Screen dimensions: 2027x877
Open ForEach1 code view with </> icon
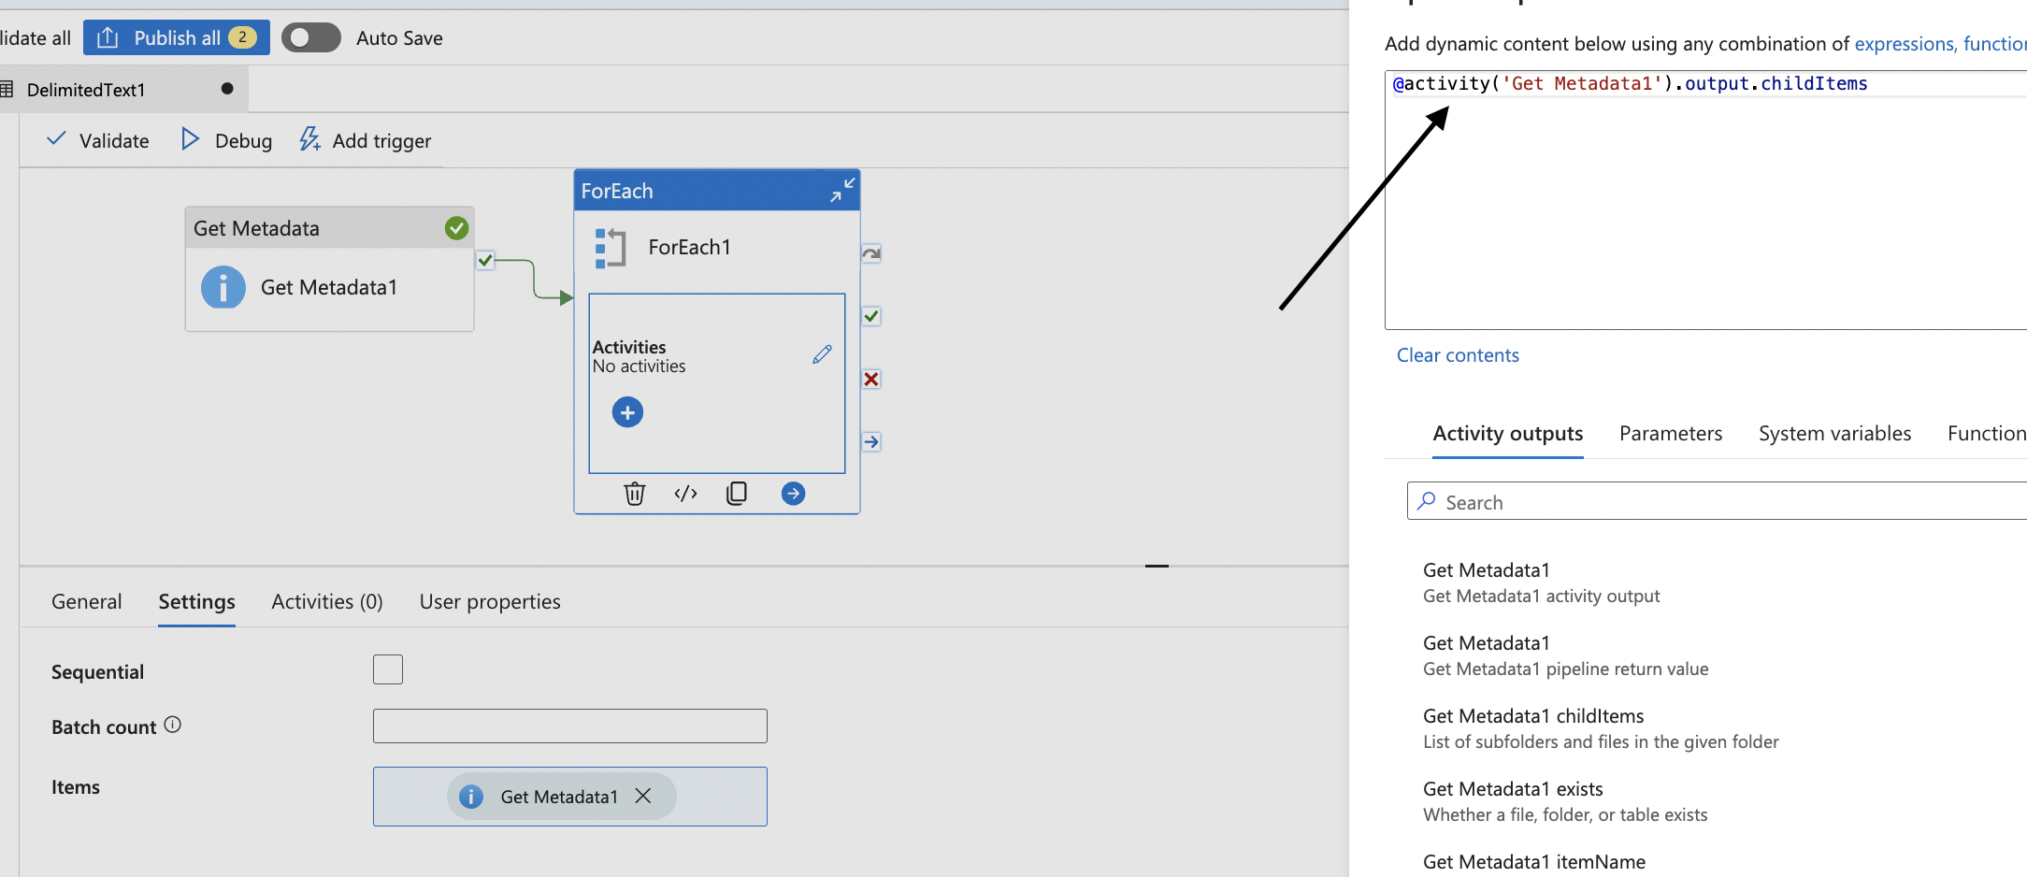(685, 493)
